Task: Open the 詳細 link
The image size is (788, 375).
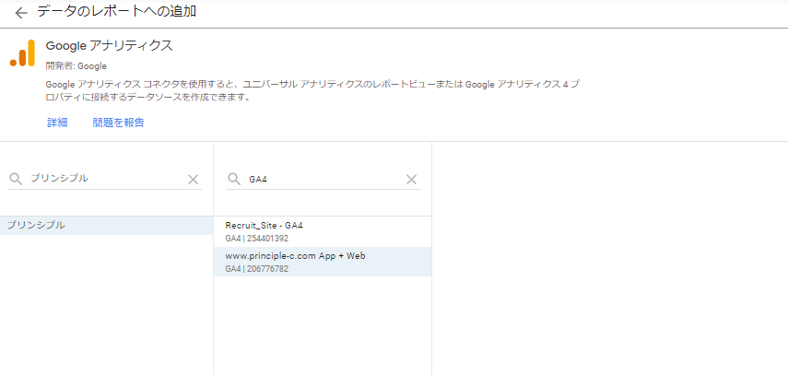Action: [57, 123]
